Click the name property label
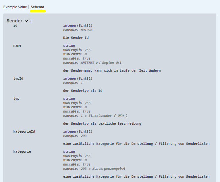Viewport: 220px width, 182px height. pos(17,45)
